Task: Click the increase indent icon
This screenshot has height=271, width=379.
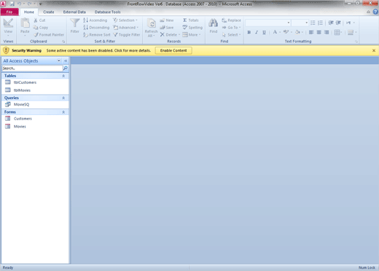Action: (338, 23)
